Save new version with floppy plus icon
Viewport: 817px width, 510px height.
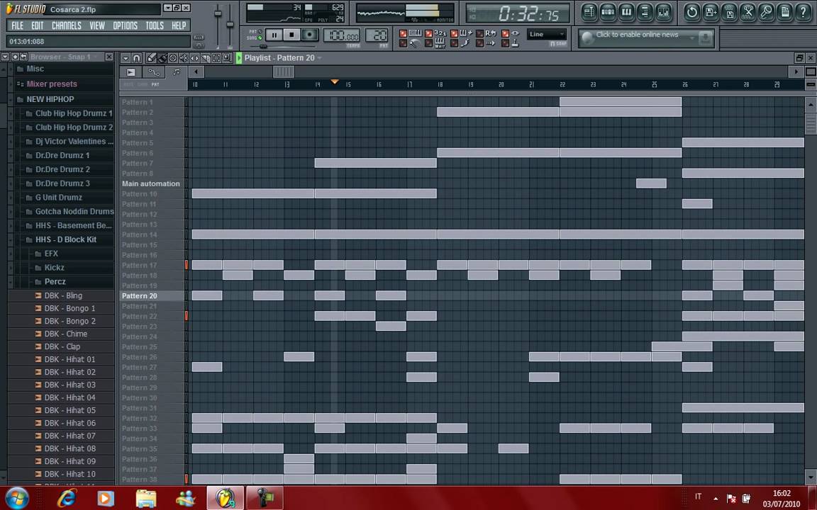711,12
